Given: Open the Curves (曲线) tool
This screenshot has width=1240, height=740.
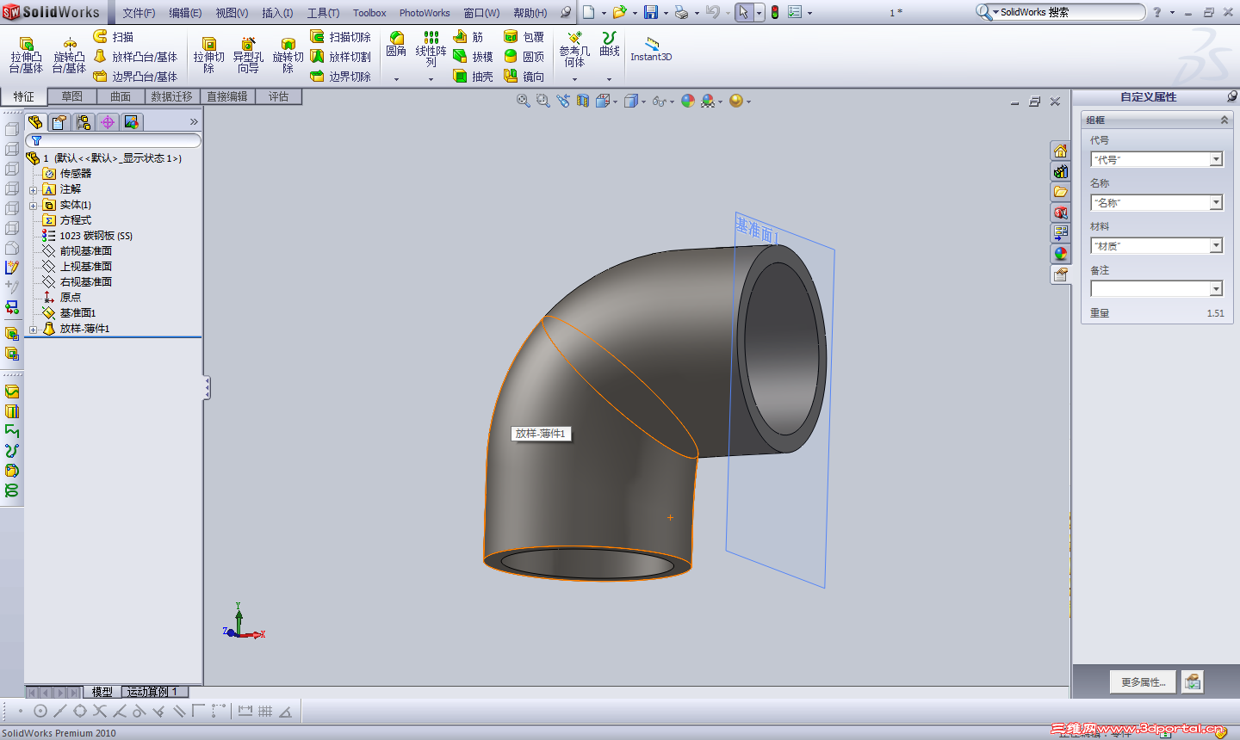Looking at the screenshot, I should [610, 45].
